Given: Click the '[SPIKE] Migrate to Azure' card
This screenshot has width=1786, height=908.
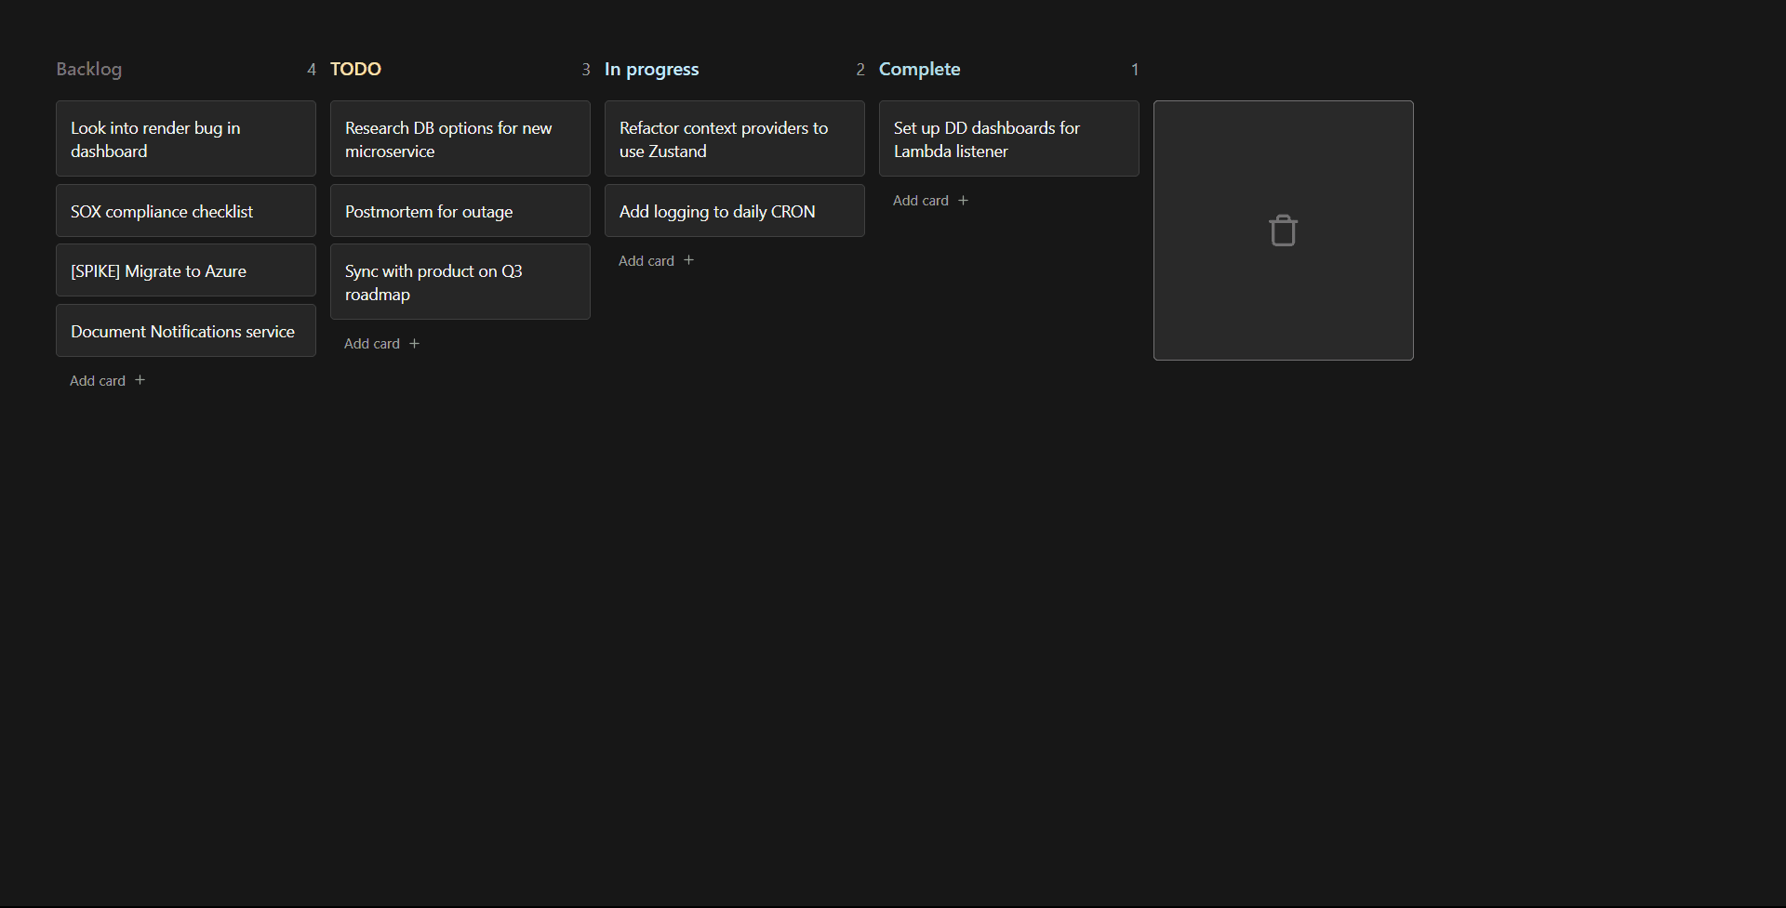Looking at the screenshot, I should (x=186, y=270).
